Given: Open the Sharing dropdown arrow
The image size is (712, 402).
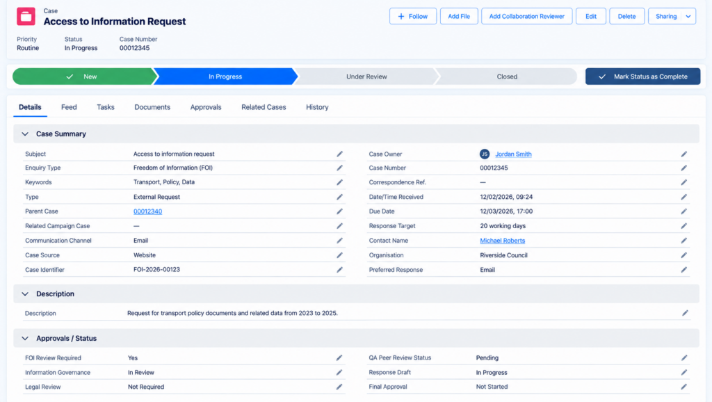Looking at the screenshot, I should (x=688, y=17).
